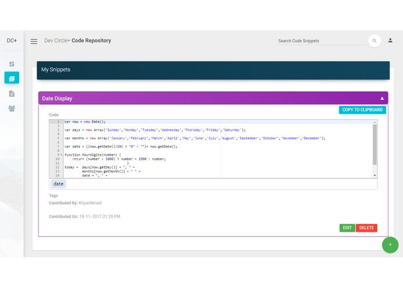The image size is (403, 287).
Task: Copy snippet code to clipboard
Action: [362, 110]
